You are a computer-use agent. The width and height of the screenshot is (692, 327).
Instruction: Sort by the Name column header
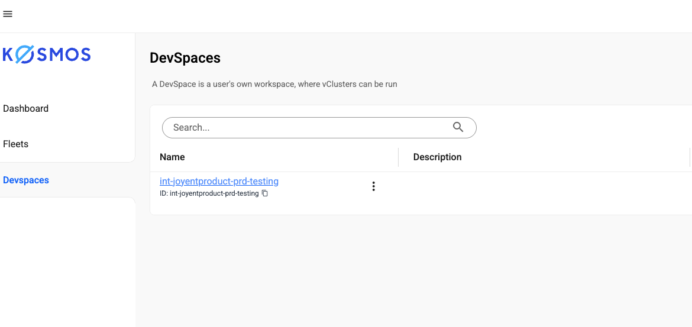[172, 157]
